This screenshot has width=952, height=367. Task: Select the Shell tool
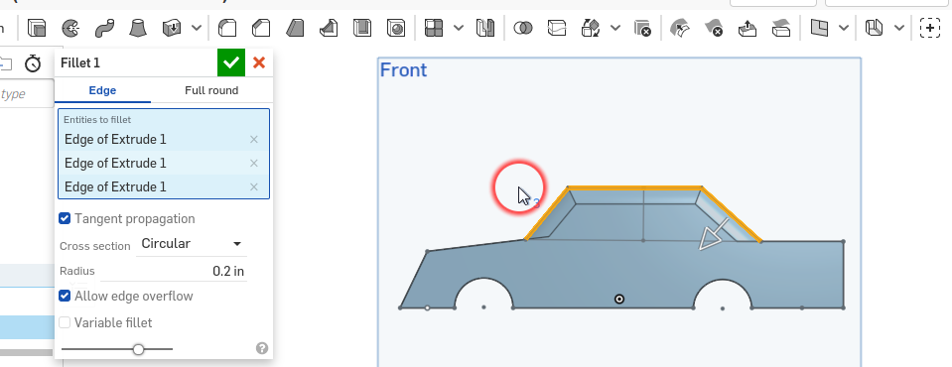[x=362, y=28]
